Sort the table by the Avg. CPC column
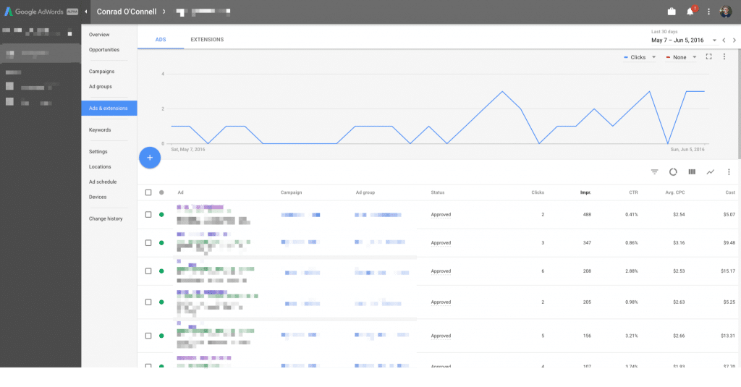This screenshot has width=741, height=387. [675, 192]
